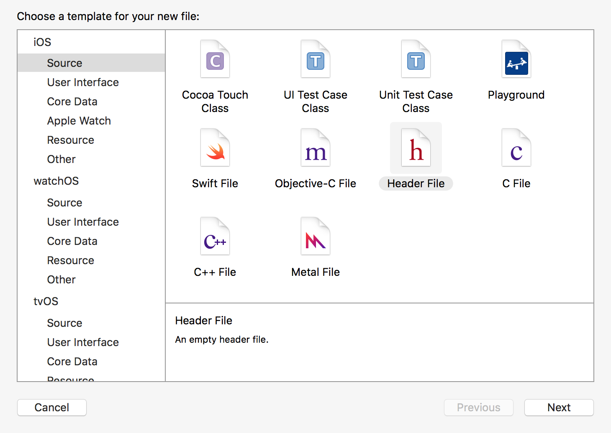This screenshot has height=433, width=611.
Task: Open Resource category under watchOS
Action: tap(70, 260)
